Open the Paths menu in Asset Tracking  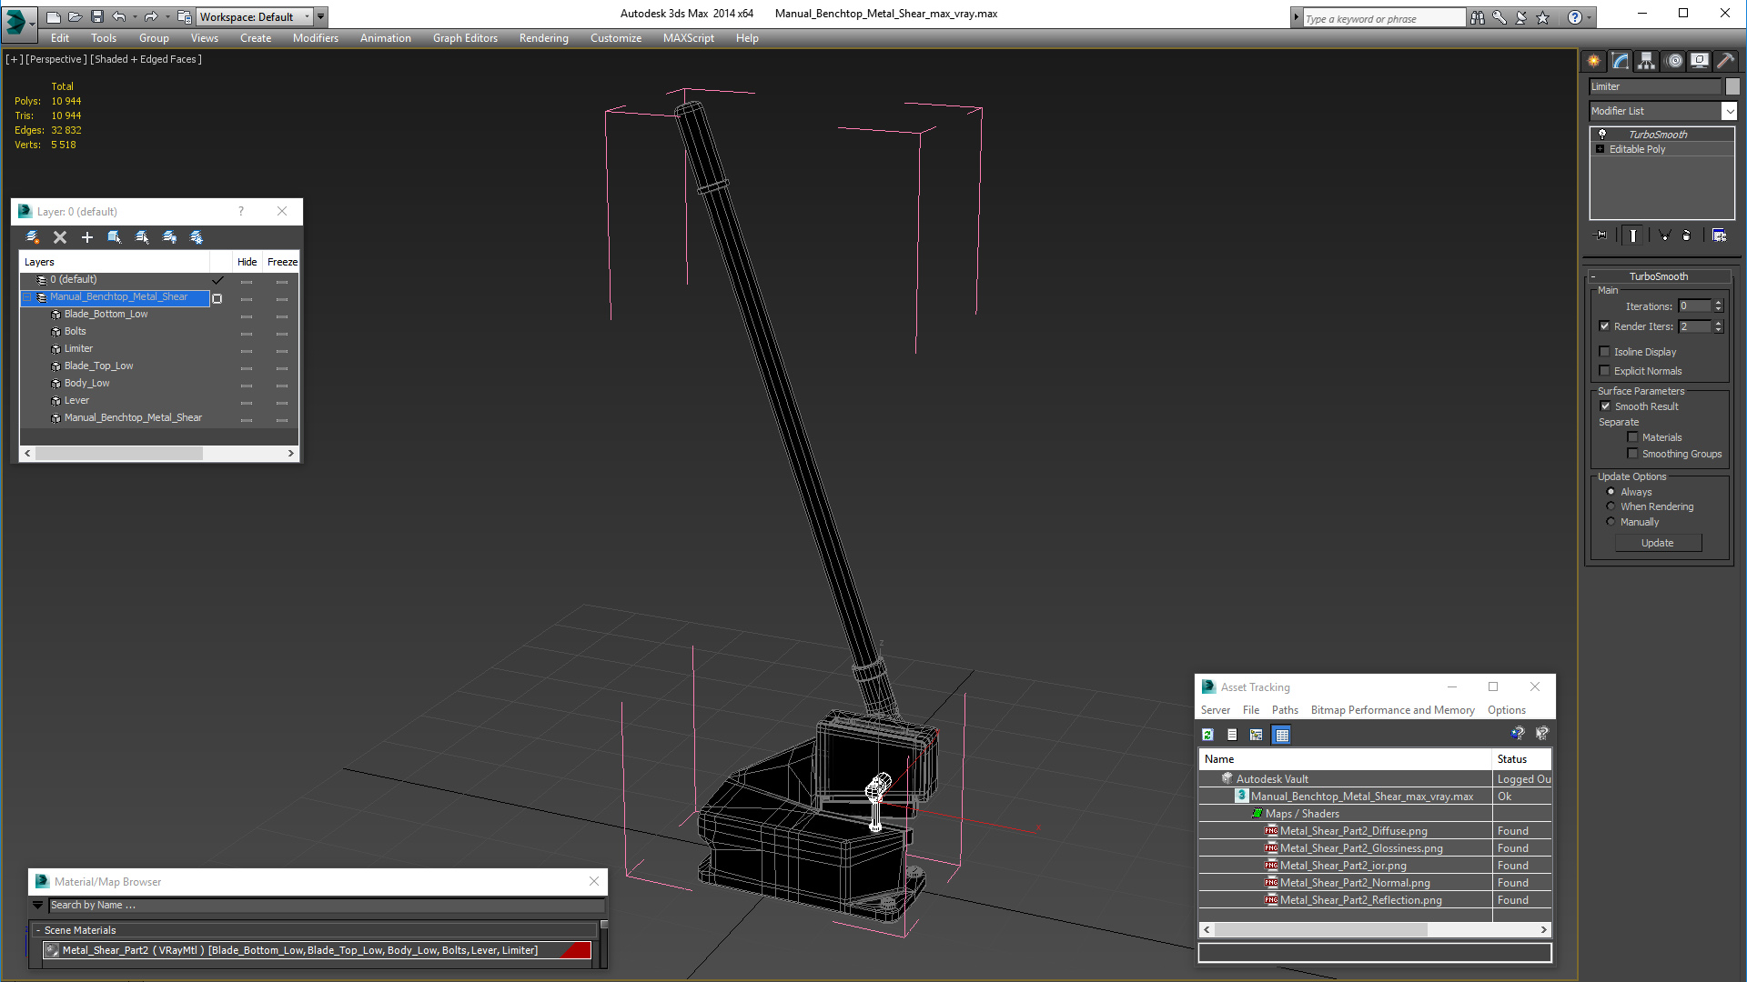(1285, 710)
